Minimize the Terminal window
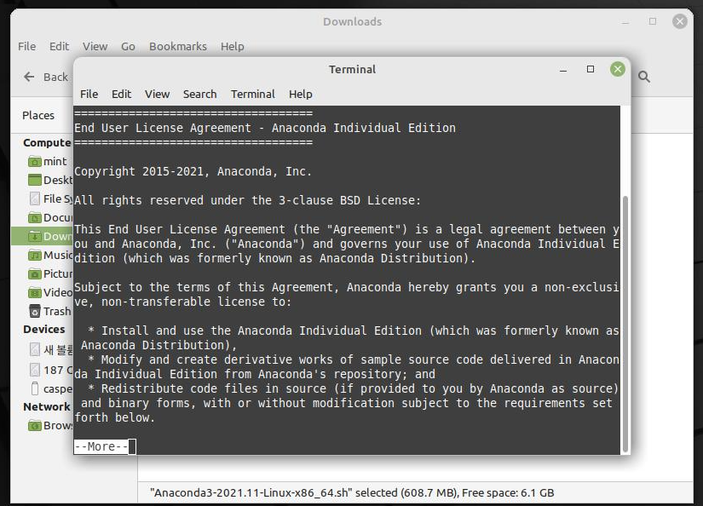The height and width of the screenshot is (506, 703). (563, 70)
